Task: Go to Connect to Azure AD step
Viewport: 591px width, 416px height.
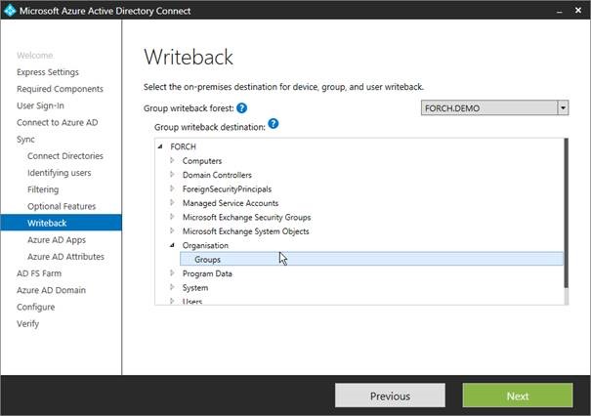Action: click(58, 122)
